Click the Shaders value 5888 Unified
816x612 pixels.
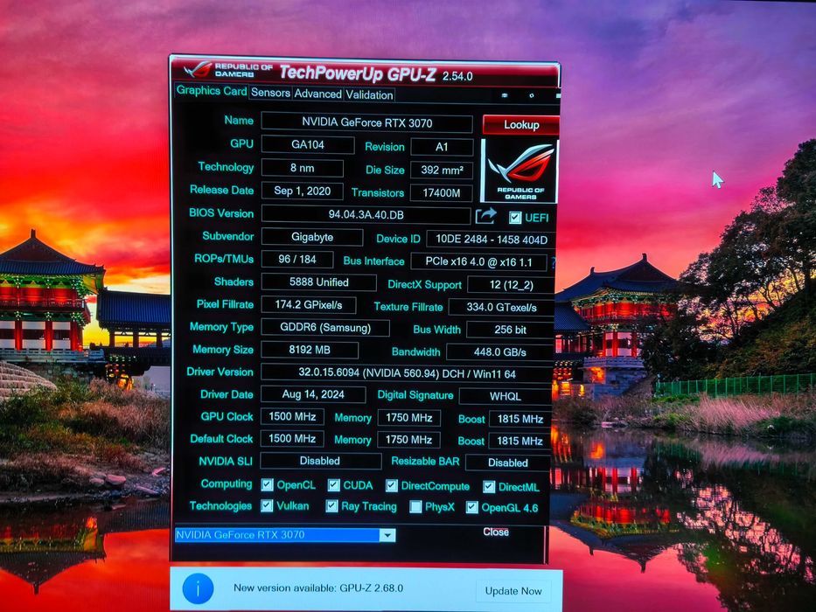tap(318, 282)
